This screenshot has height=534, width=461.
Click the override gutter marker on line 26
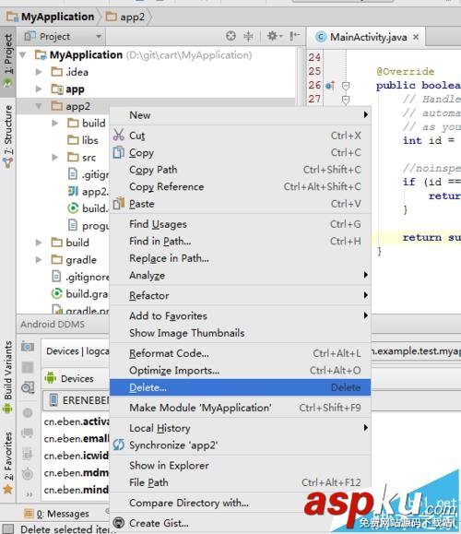pyautogui.click(x=330, y=85)
